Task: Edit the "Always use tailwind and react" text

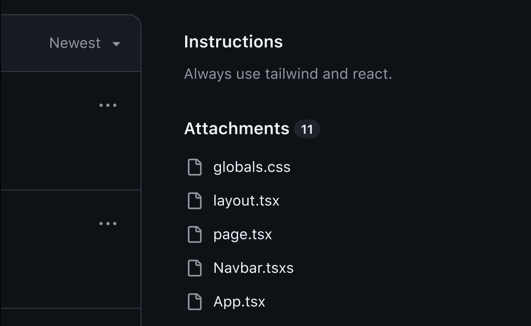Action: [288, 74]
